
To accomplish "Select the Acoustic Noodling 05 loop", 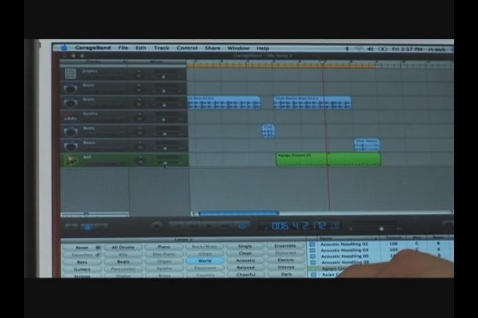I will click(x=345, y=256).
